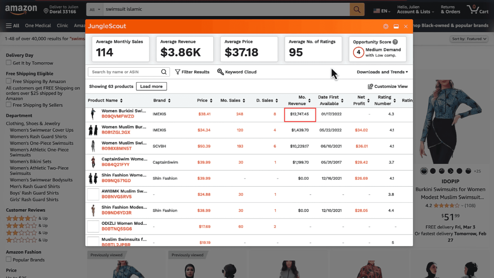Open the search category All dropdown
The image size is (494, 278).
[x=95, y=10]
